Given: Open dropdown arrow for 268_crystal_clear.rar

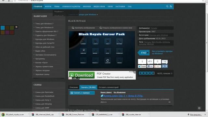Looking at the screenshot, I should click(x=149, y=114).
